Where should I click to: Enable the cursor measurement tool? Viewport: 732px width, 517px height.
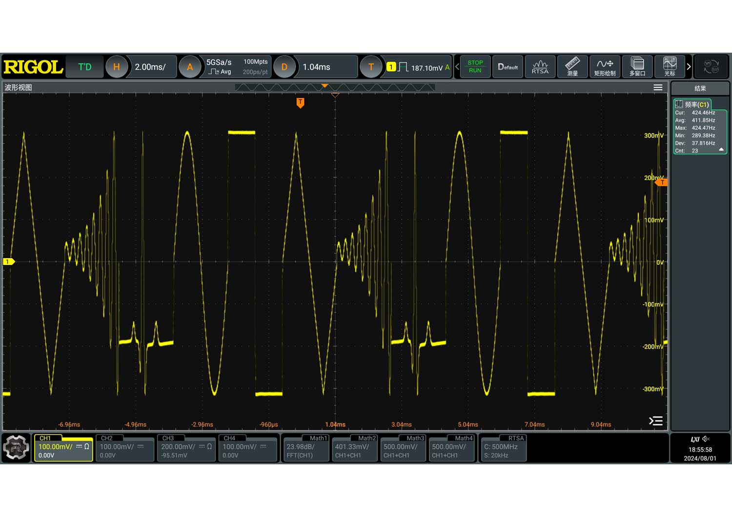coord(670,67)
